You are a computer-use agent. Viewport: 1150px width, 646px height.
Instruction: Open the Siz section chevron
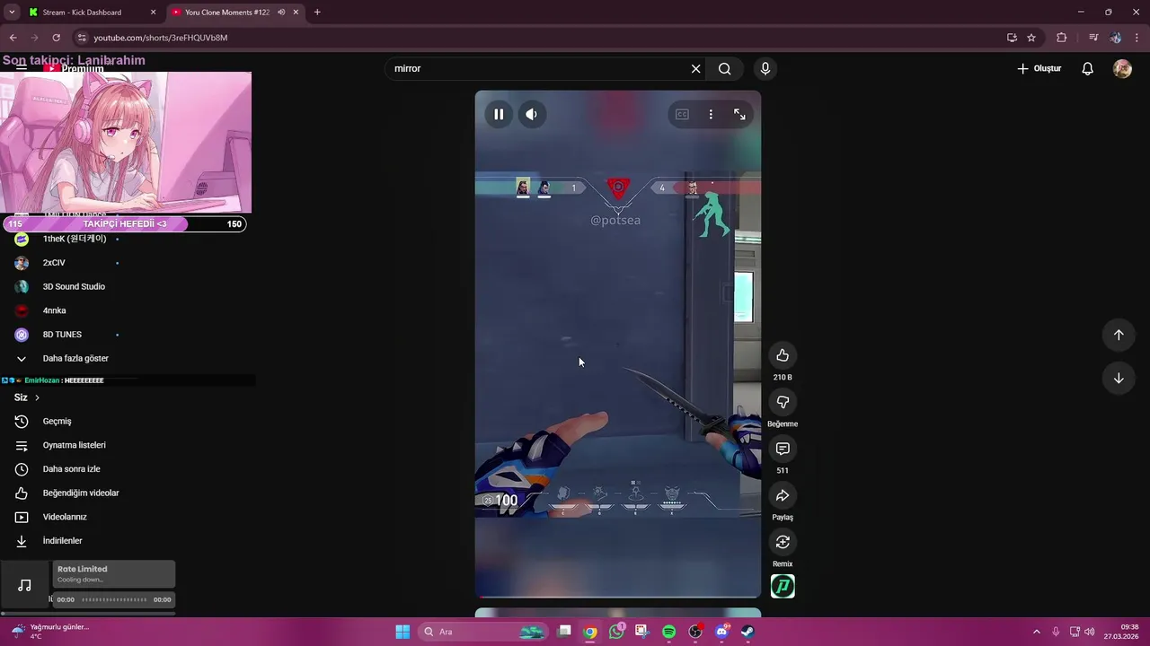click(37, 397)
